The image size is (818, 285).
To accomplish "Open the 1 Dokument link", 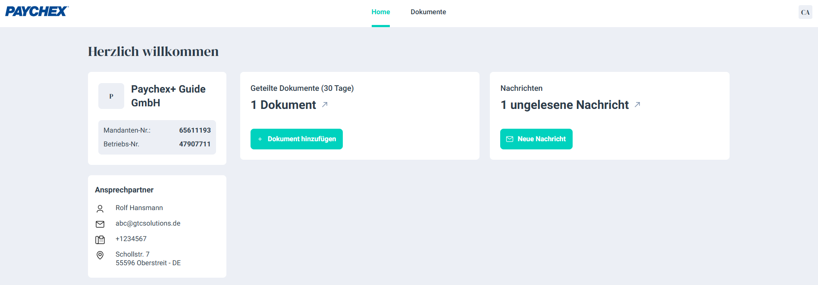I will [x=283, y=105].
